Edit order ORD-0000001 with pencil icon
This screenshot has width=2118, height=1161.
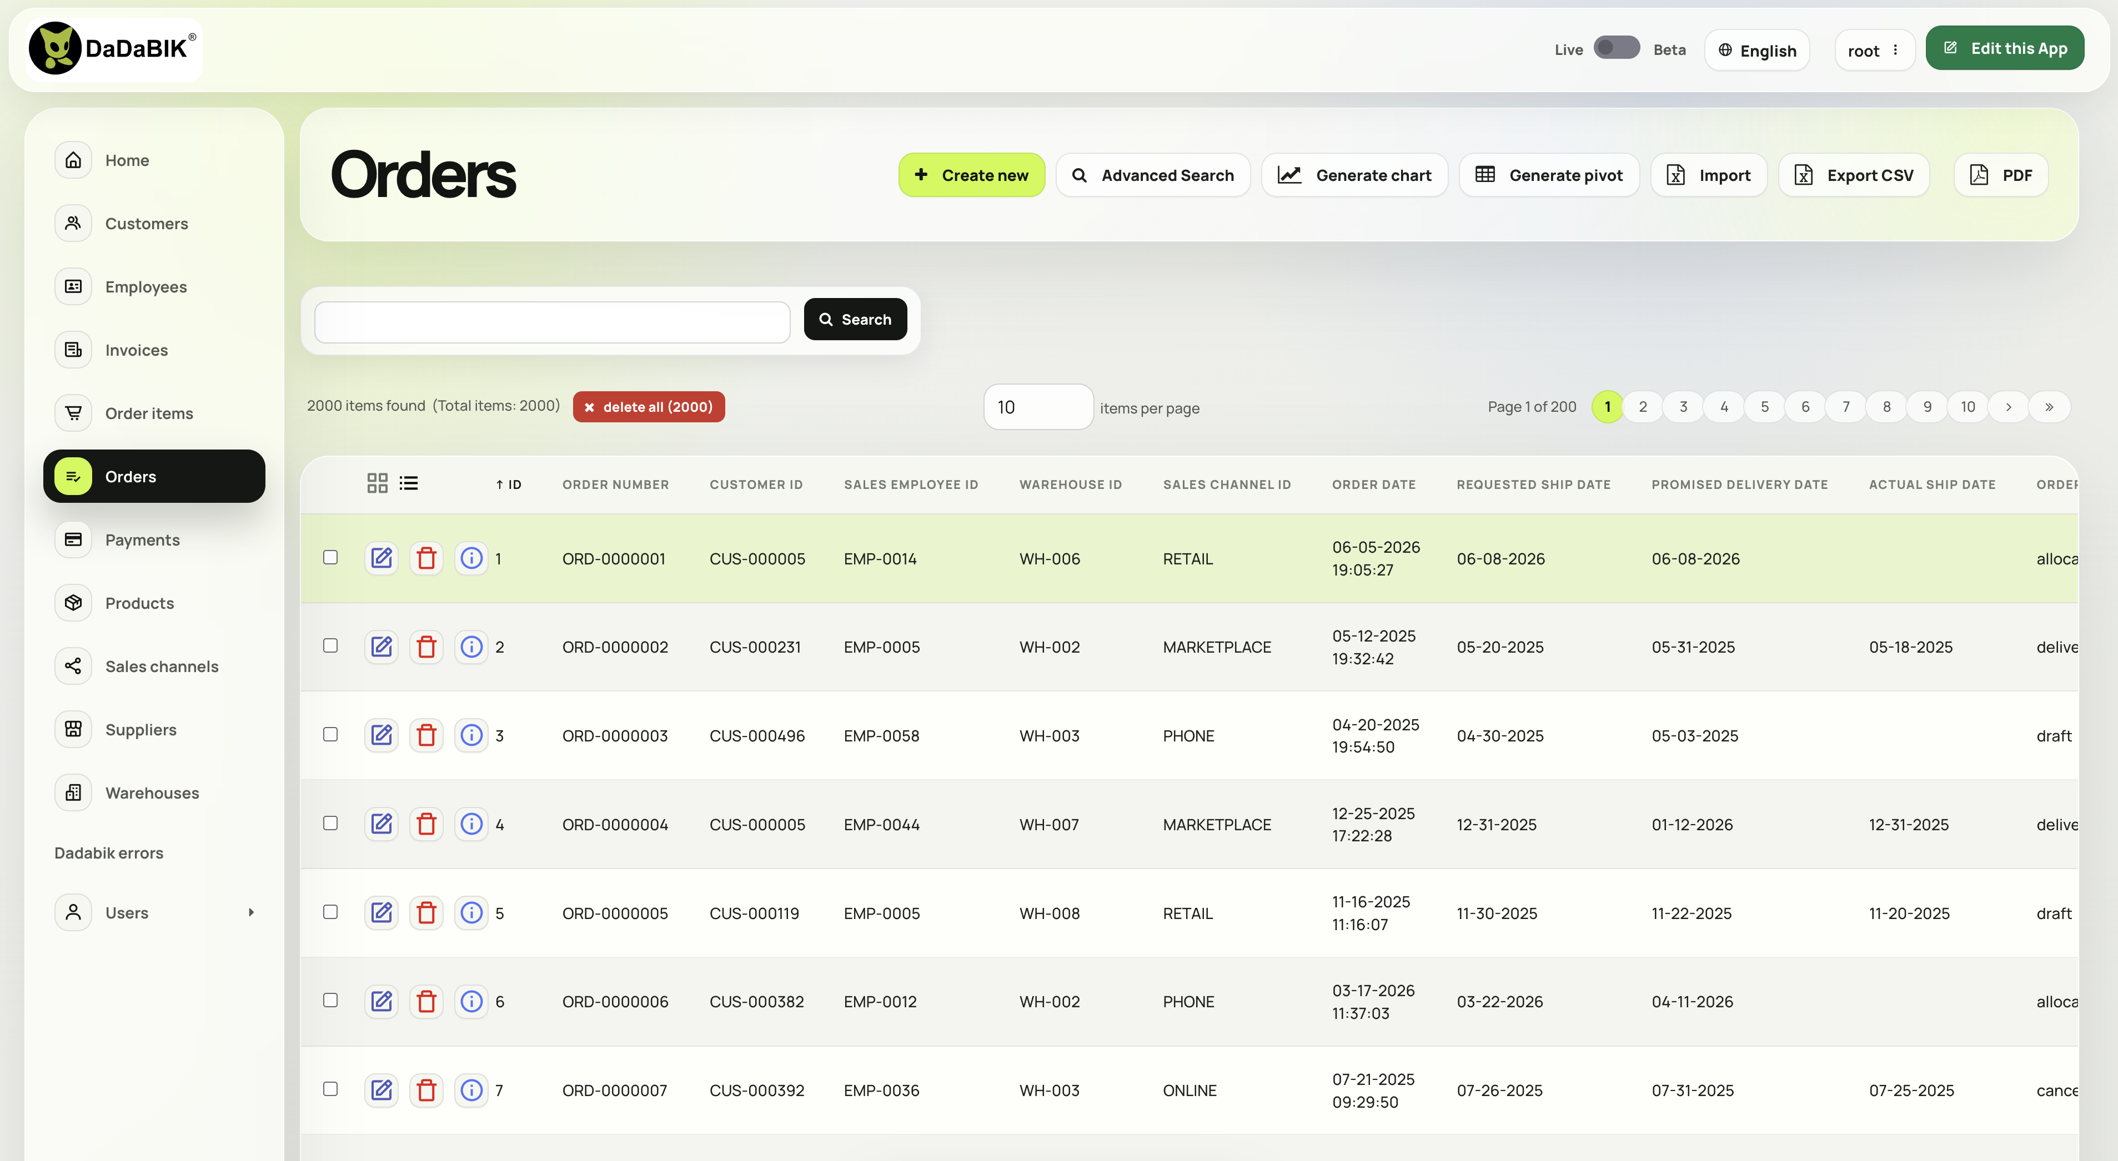tap(382, 558)
